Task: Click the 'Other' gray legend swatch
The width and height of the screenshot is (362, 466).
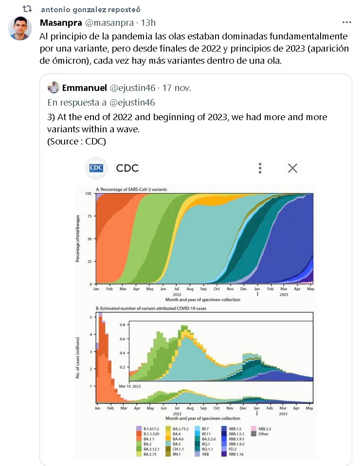Action: 253,434
